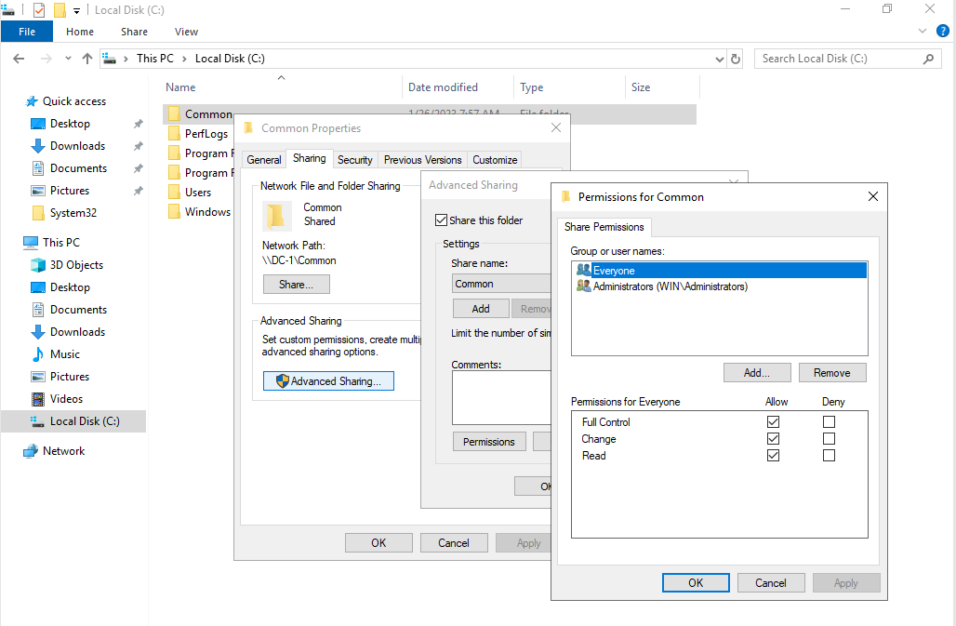Refresh the Local Disk (C:) address bar

(736, 59)
